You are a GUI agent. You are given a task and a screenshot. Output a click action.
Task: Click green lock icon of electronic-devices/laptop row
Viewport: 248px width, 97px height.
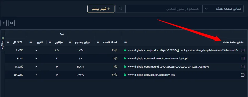click(125, 58)
